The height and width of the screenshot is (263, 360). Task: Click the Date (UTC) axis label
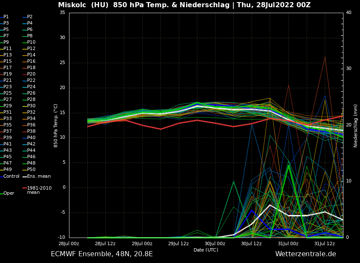[x=206, y=250]
